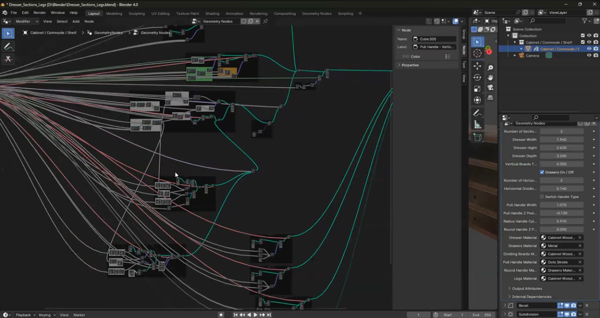Viewport: 600px width, 318px height.
Task: Edit the Dresser Width value field
Action: (x=562, y=140)
